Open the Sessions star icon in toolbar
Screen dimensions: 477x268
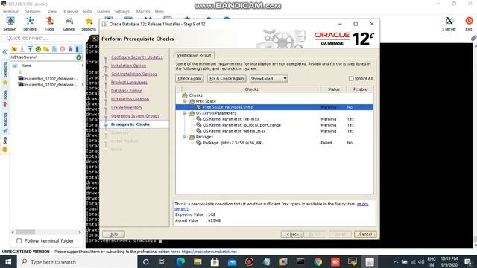tap(89, 24)
